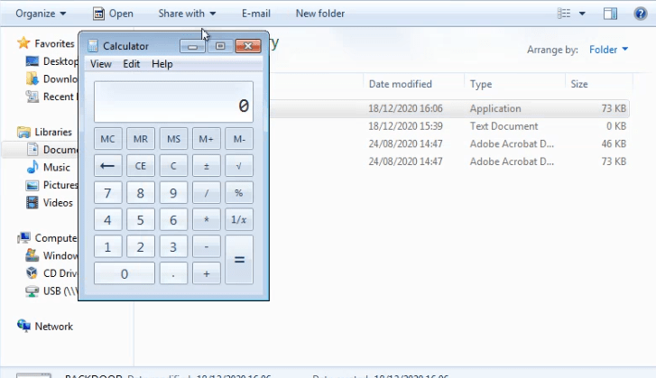Sort by Date modified column header
Viewport: 656px width, 378px height.
tap(400, 84)
